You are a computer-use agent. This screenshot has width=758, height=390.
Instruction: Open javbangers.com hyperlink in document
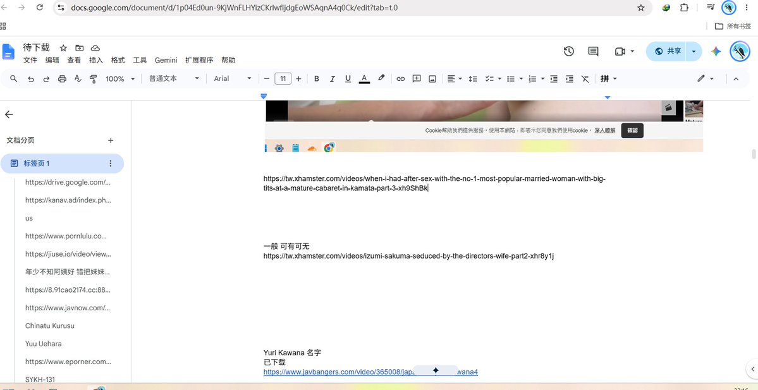[x=370, y=372]
